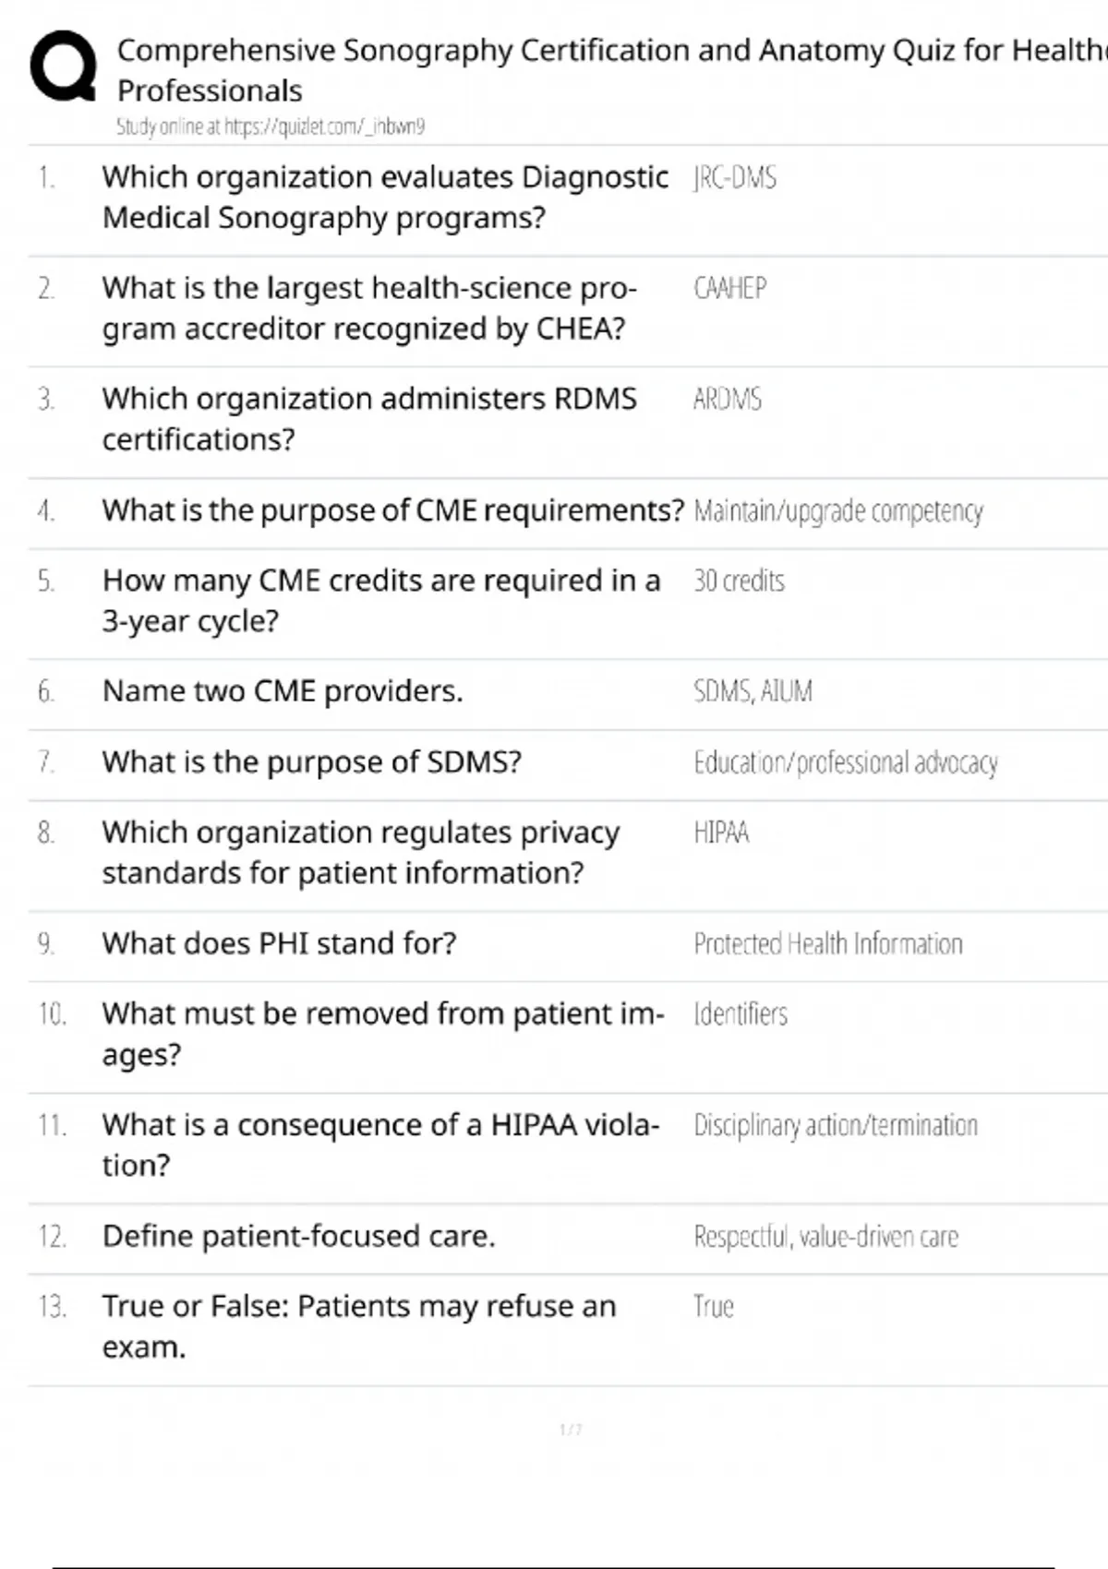Select the SDMS, AIUM answer
The height and width of the screenshot is (1569, 1108).
[753, 691]
